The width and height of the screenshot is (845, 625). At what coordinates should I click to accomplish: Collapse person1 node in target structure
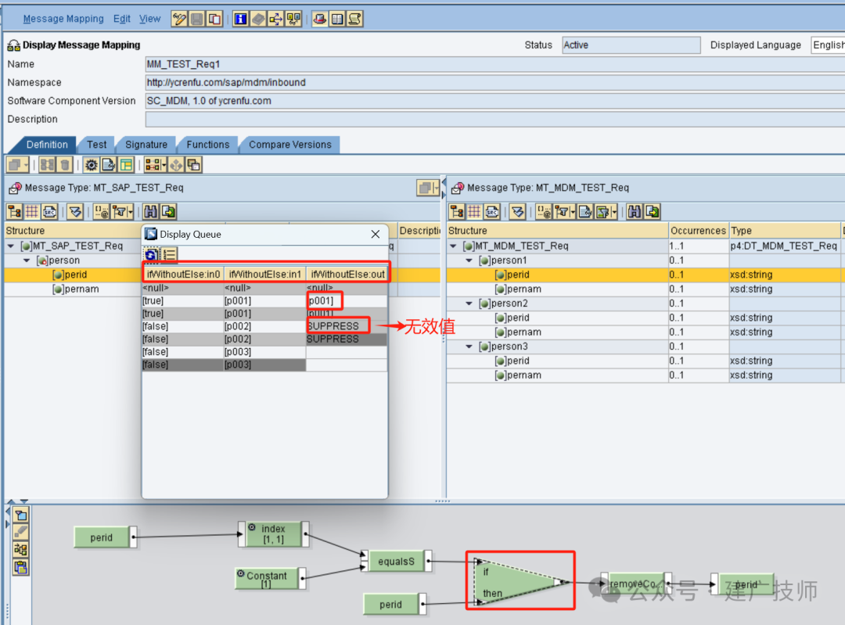[469, 260]
